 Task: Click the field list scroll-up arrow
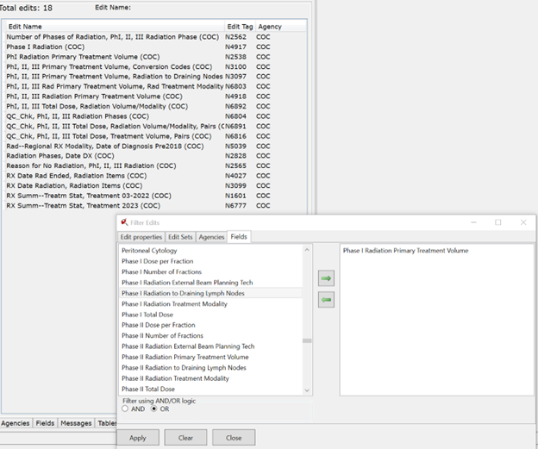(x=307, y=250)
